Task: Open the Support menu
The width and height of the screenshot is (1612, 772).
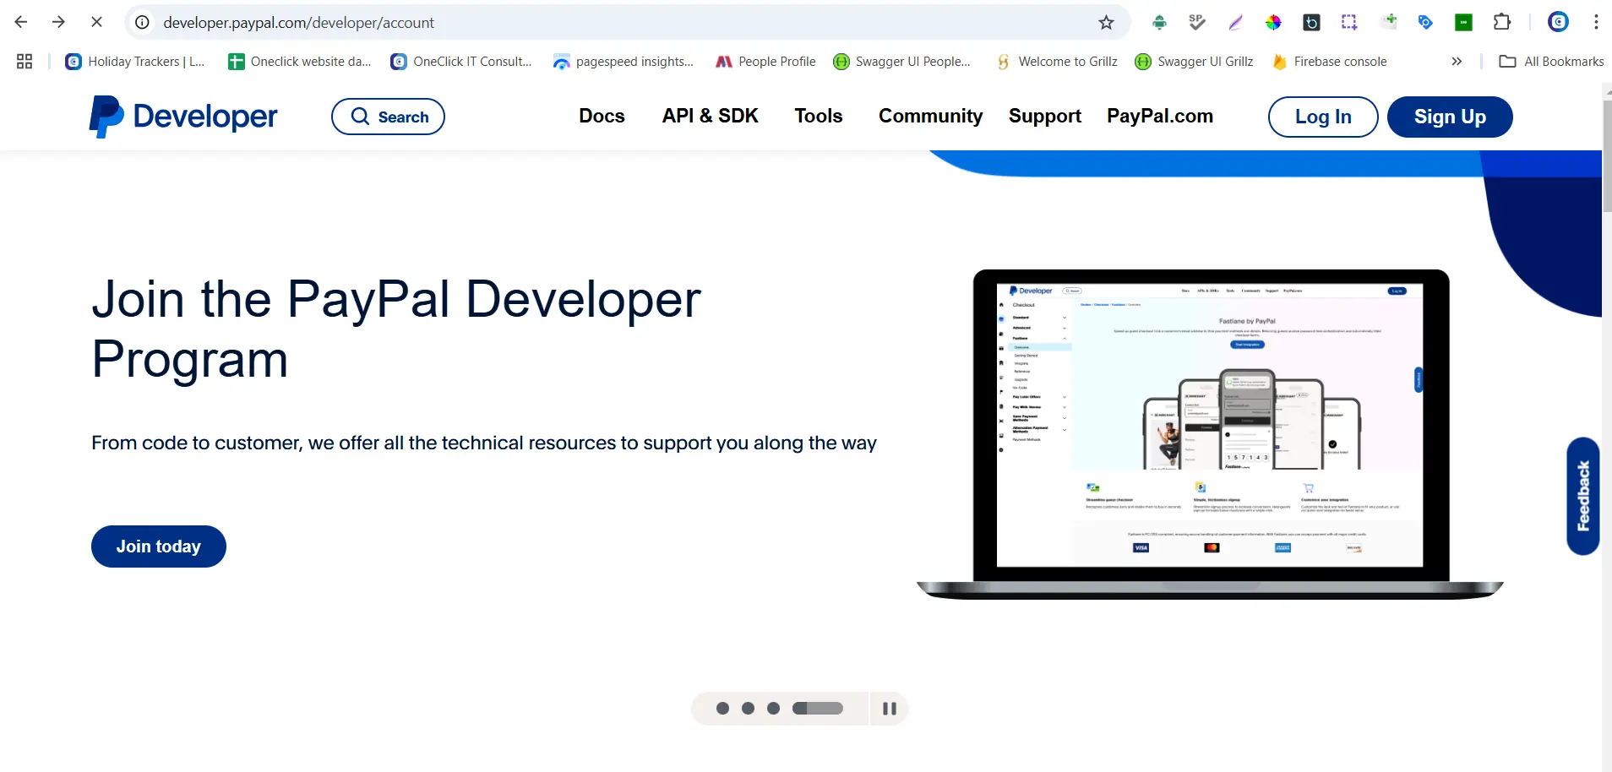Action: click(1045, 117)
